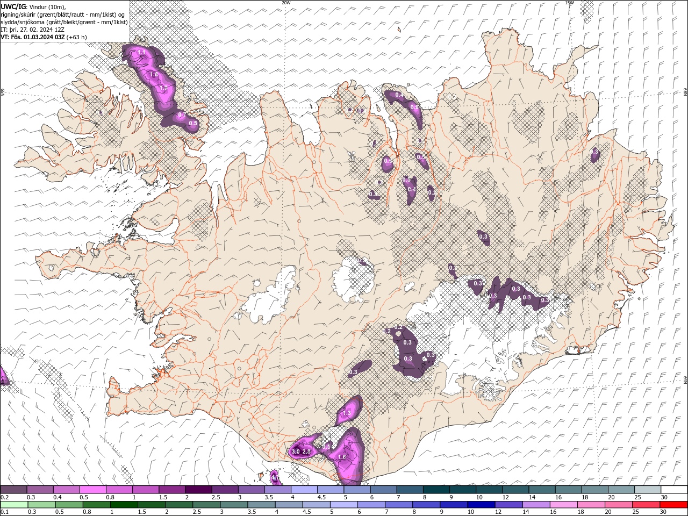Click the deep blue 10 swatch in the bottom legend row

point(481,505)
